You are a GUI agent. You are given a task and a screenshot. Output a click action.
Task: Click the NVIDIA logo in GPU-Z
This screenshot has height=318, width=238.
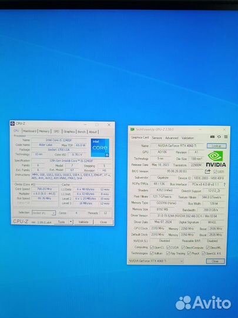[216, 159]
